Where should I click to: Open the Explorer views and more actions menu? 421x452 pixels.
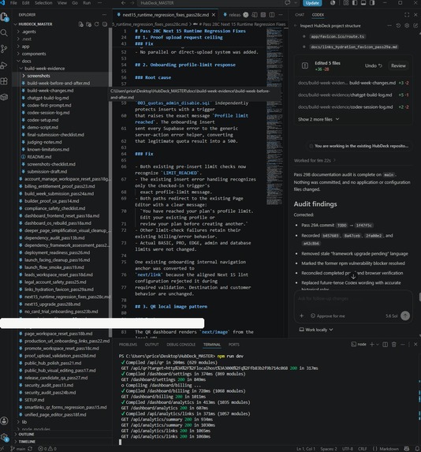(x=104, y=15)
